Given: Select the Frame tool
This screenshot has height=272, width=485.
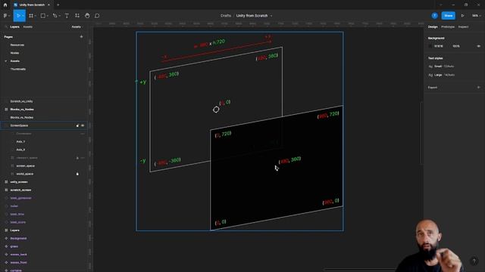Looking at the screenshot, I should click(31, 15).
